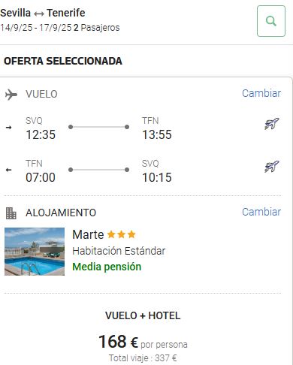Click the Total viaje 337 € text
The height and width of the screenshot is (365, 293).
143,358
